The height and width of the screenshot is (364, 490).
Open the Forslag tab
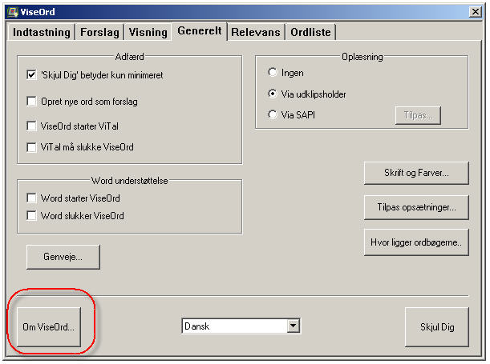pos(99,32)
